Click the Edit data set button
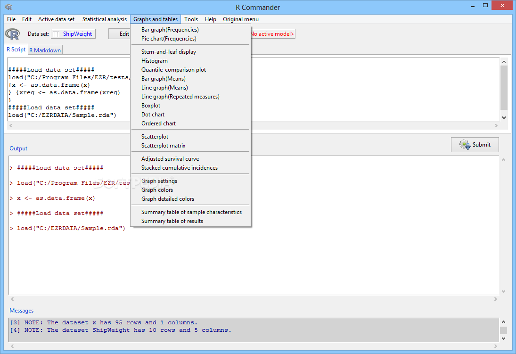This screenshot has width=516, height=354. (x=120, y=34)
